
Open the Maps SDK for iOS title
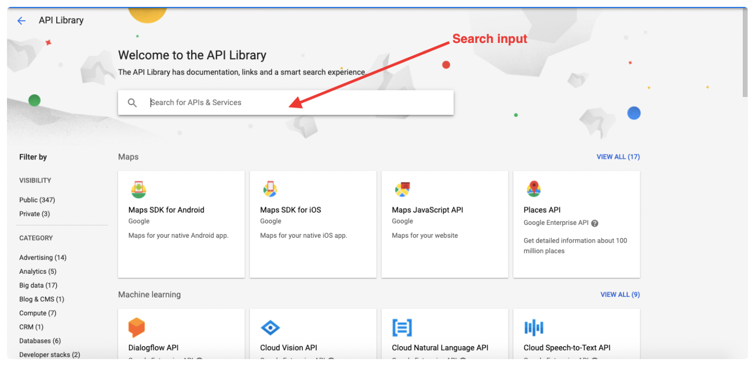tap(291, 210)
